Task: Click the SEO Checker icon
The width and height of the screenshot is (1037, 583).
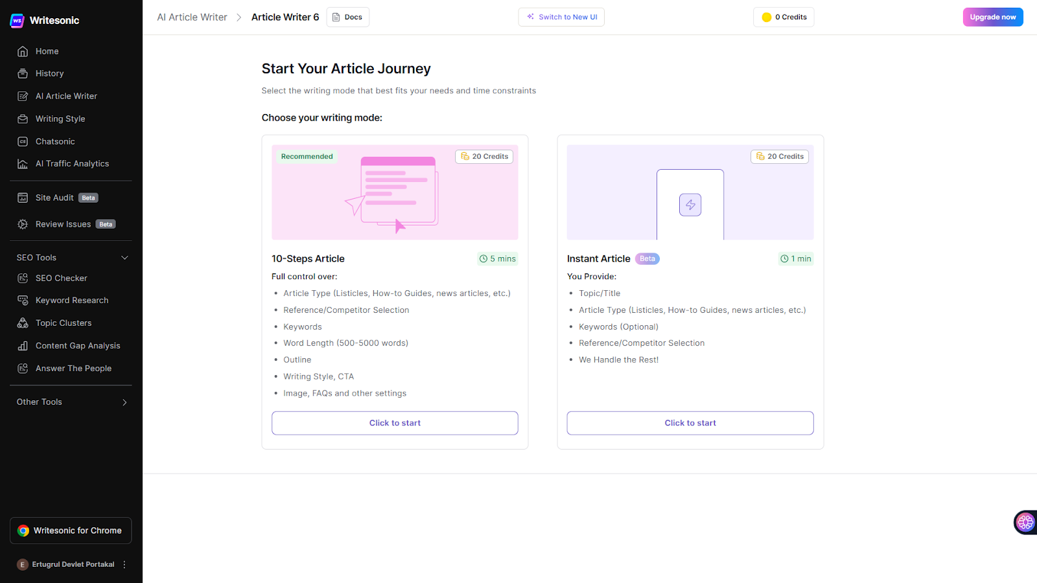Action: point(23,278)
